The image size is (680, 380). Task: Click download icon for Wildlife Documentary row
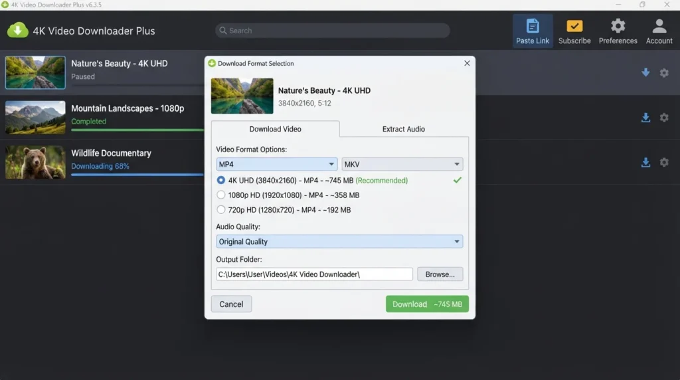pyautogui.click(x=645, y=162)
